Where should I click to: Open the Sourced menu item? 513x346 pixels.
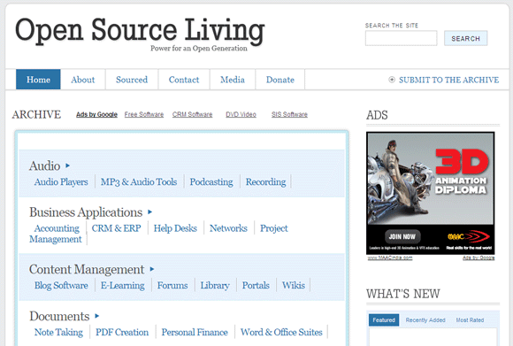132,80
